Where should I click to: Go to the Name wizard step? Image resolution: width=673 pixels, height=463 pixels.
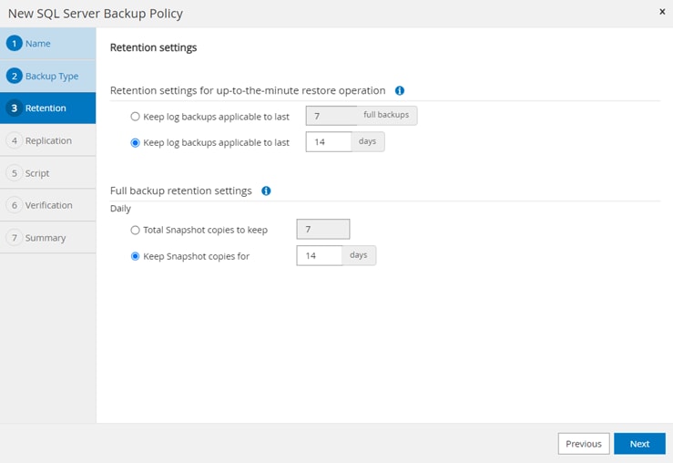coord(48,44)
